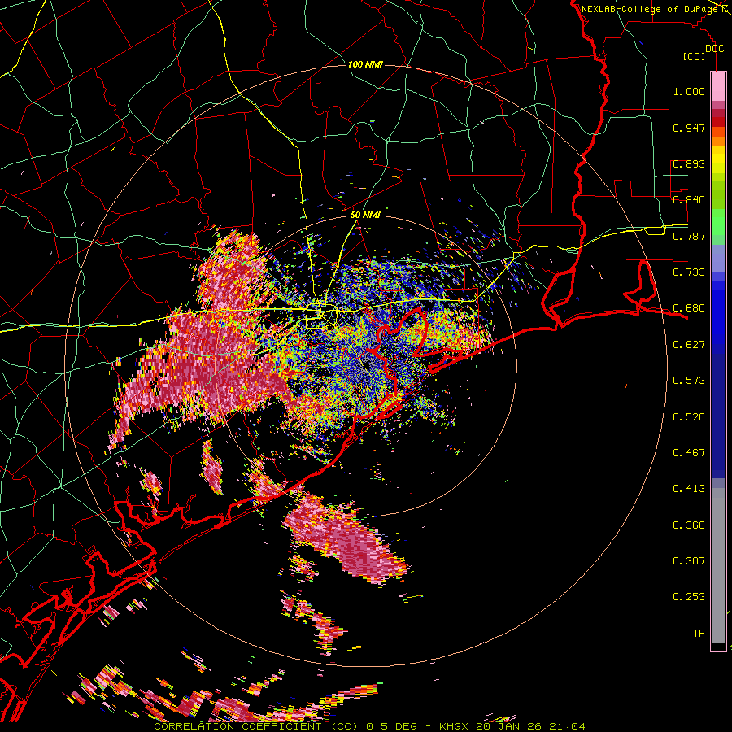This screenshot has width=732, height=732.
Task: Click the 100 NMI range ring label
Action: coord(365,64)
